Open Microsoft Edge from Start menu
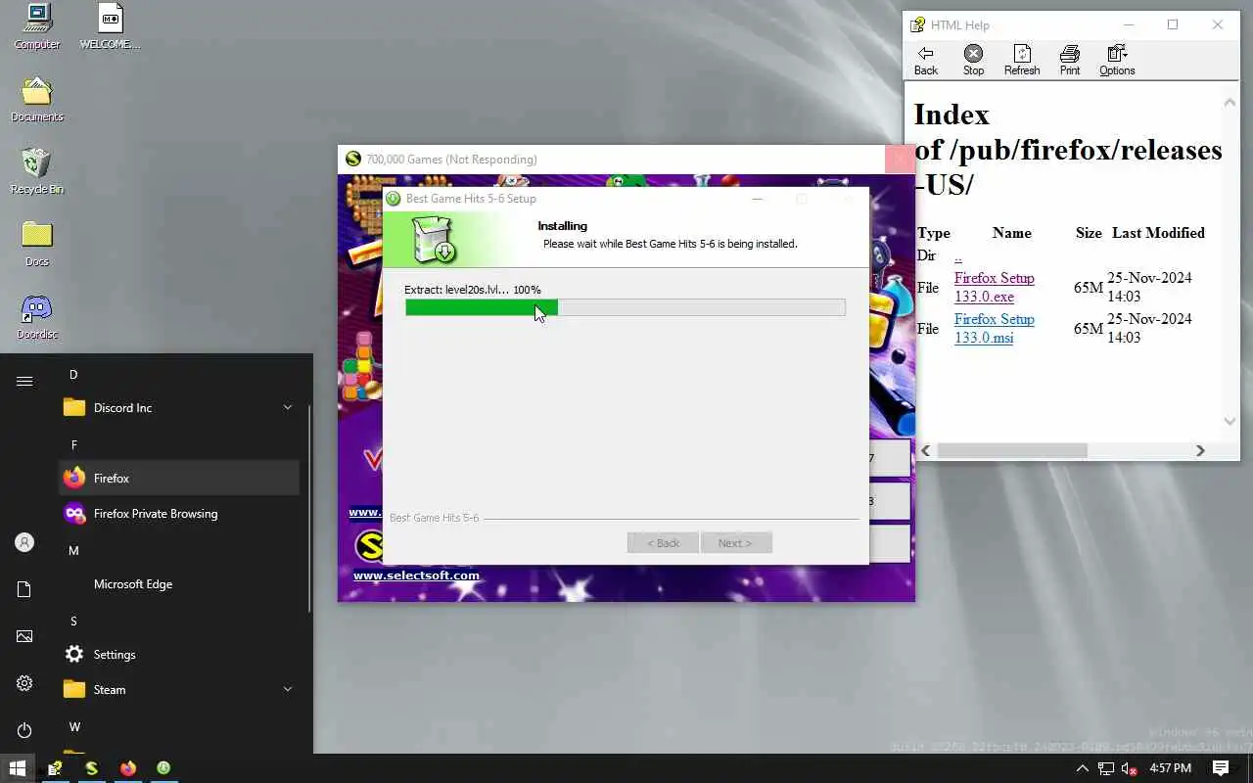1253x783 pixels. pyautogui.click(x=179, y=583)
